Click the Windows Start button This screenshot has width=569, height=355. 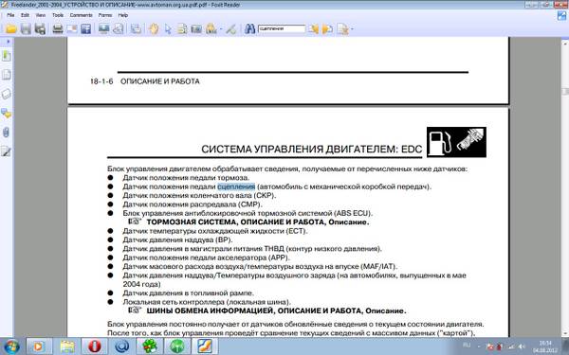click(x=10, y=346)
